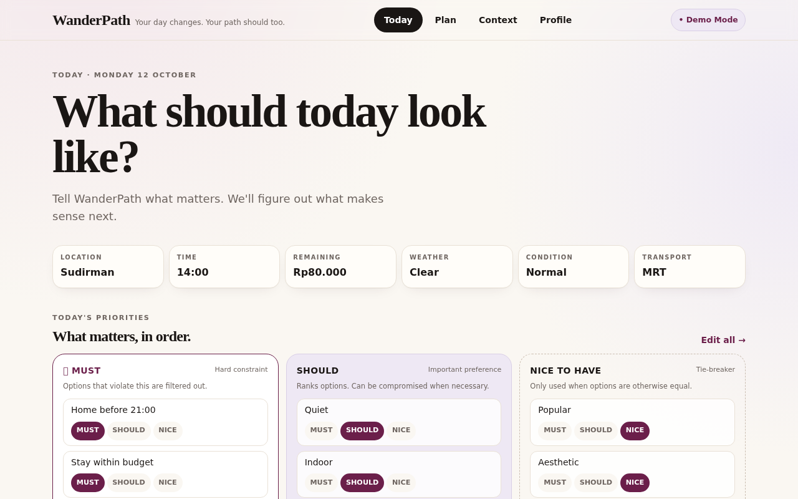Set Stay within budget to SHOULD
This screenshot has height=499, width=798.
click(128, 483)
